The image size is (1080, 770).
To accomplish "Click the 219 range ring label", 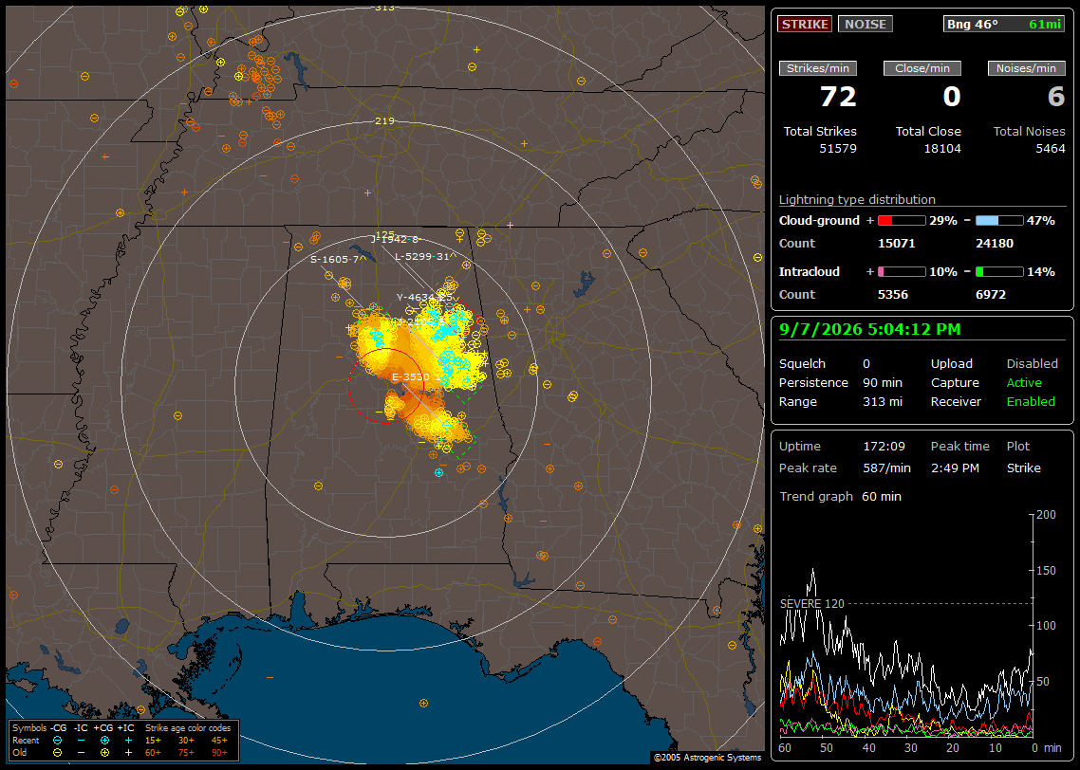I will pos(384,121).
